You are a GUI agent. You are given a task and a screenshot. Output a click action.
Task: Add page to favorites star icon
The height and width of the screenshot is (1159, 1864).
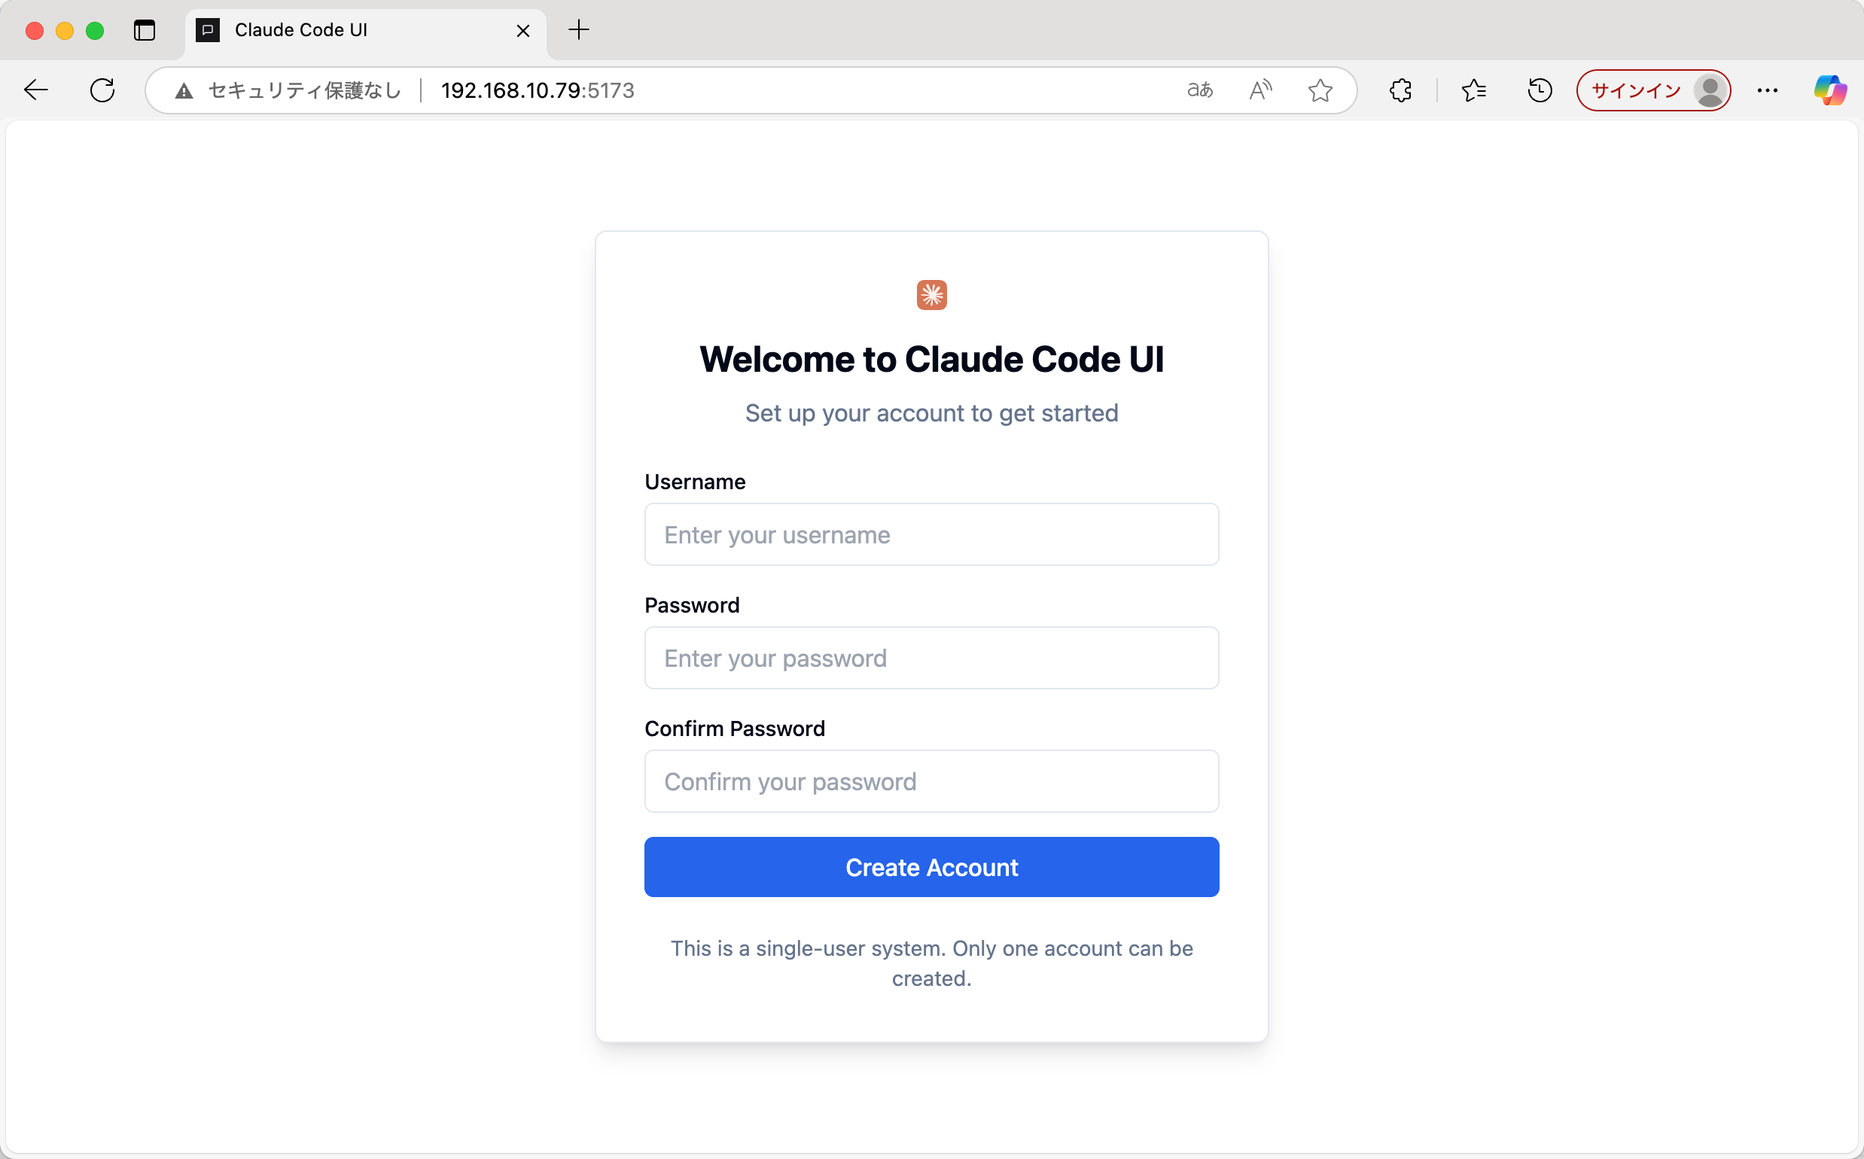1320,90
